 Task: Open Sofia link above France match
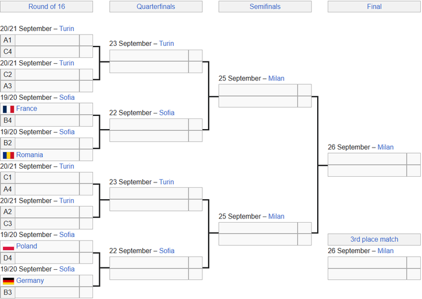point(67,97)
